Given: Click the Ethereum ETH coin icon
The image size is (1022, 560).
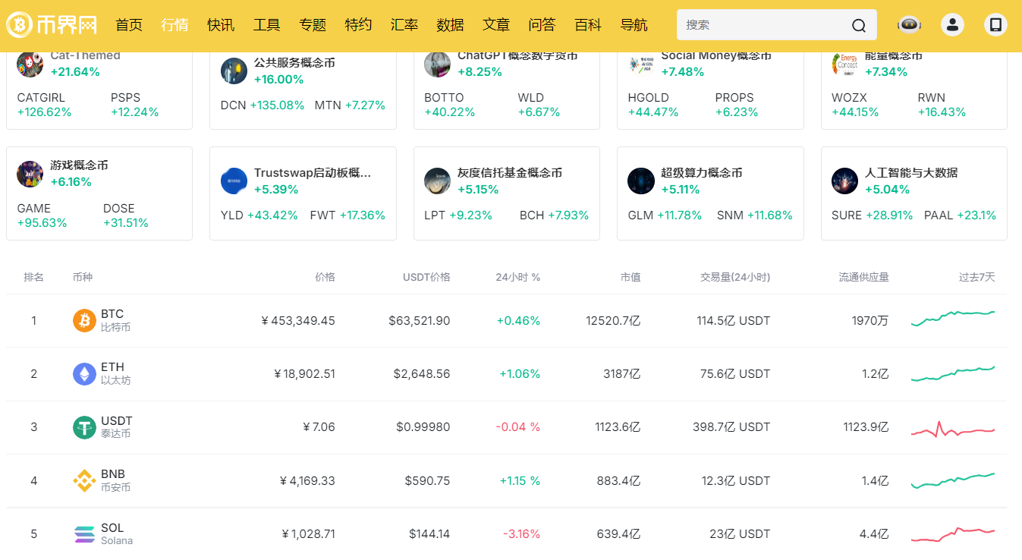Looking at the screenshot, I should pyautogui.click(x=84, y=374).
